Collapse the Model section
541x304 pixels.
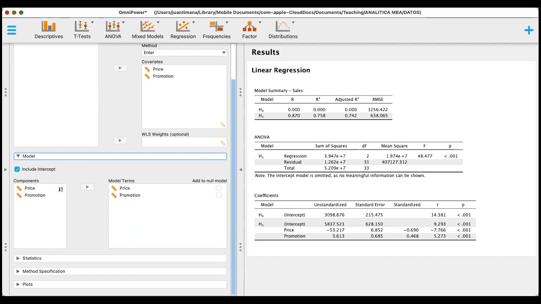click(120, 156)
